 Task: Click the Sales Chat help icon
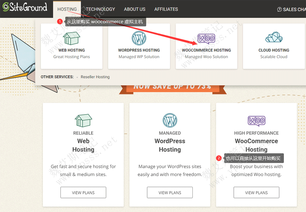280,9
